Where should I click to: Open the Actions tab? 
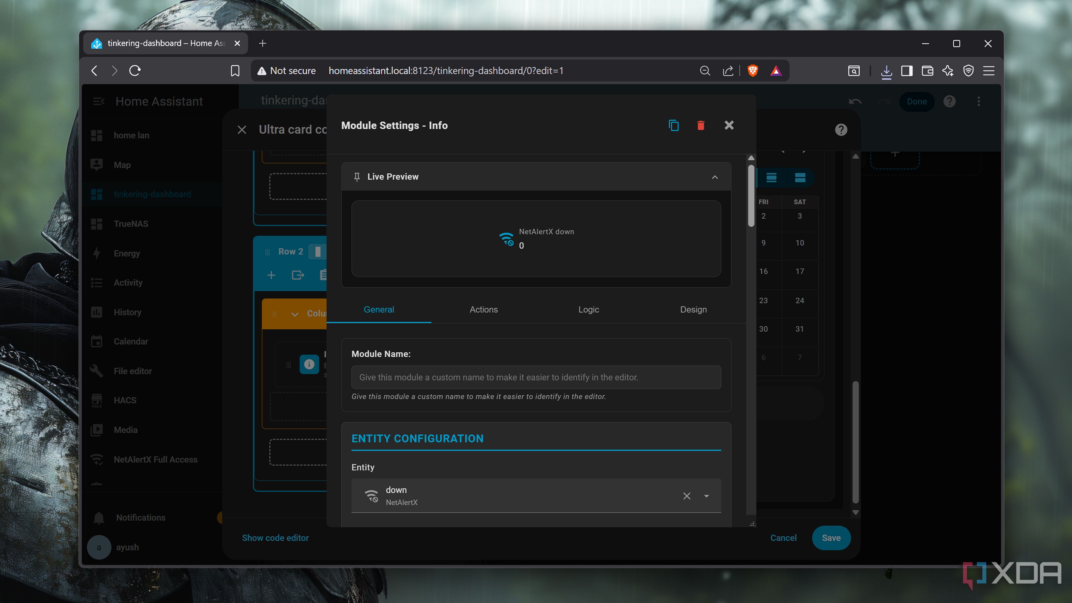484,310
